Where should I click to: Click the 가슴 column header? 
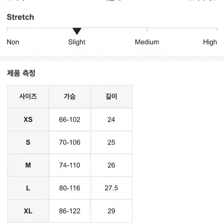[70, 96]
